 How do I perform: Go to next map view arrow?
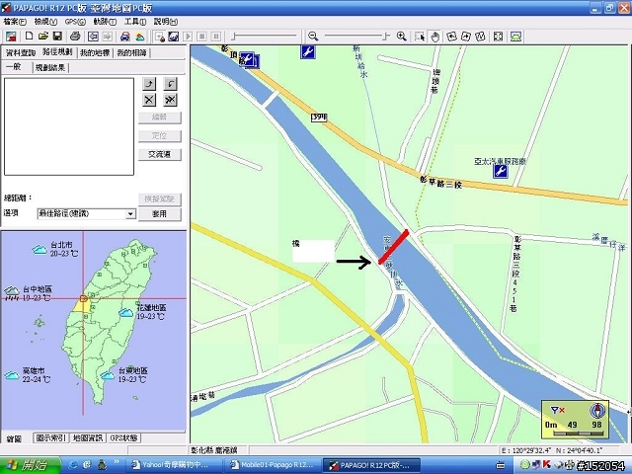[108, 37]
